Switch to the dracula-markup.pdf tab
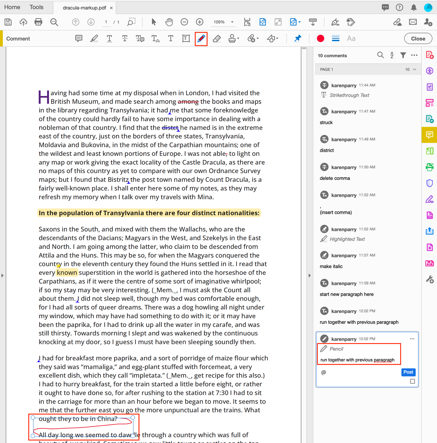The width and height of the screenshot is (437, 443). click(x=84, y=8)
